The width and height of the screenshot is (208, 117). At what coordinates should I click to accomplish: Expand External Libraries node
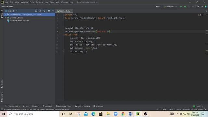point(5,18)
